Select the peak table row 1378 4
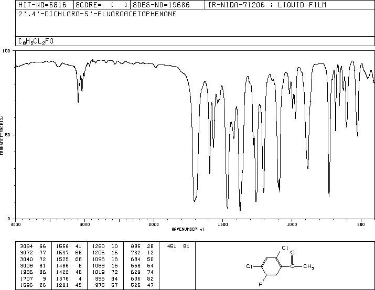The image size is (375, 290). point(69,278)
